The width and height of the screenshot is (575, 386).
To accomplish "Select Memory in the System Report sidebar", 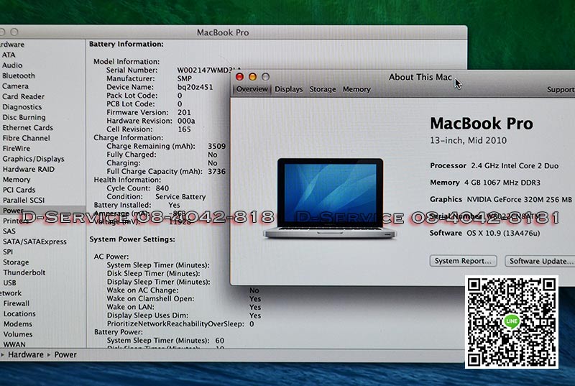I will click(x=16, y=180).
